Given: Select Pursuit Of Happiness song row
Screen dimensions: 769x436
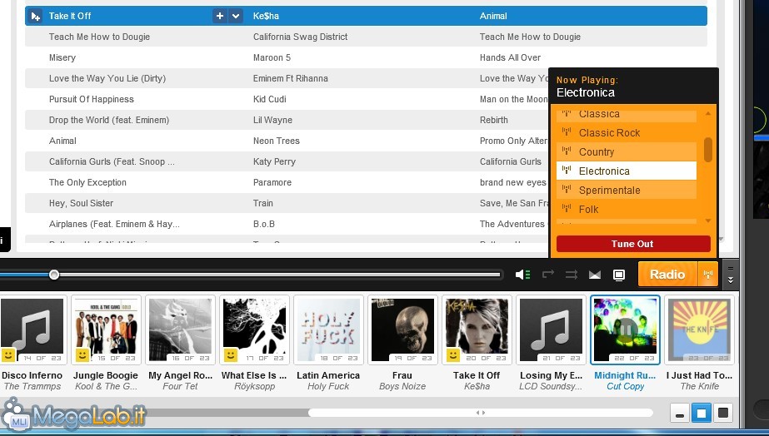Looking at the screenshot, I should pyautogui.click(x=287, y=100).
